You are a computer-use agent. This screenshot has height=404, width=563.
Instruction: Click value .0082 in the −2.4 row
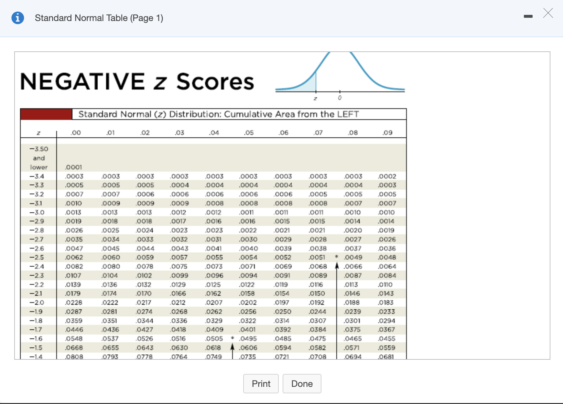pos(74,267)
